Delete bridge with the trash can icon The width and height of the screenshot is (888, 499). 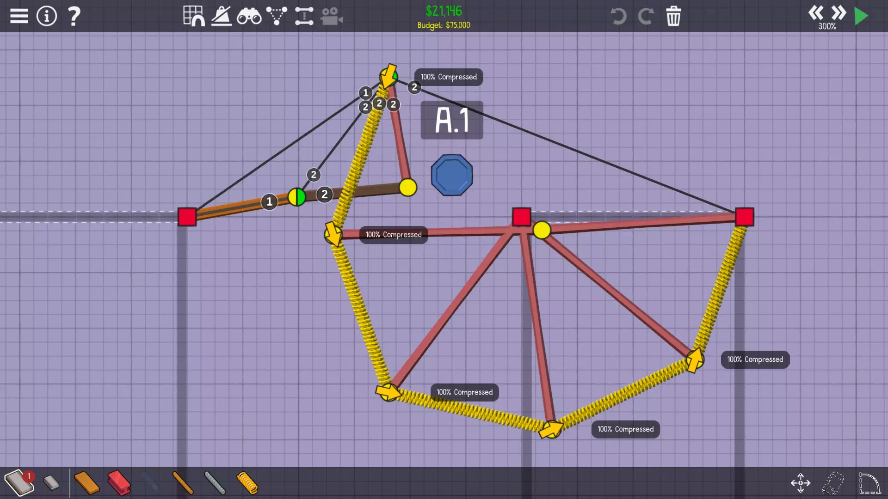click(673, 16)
